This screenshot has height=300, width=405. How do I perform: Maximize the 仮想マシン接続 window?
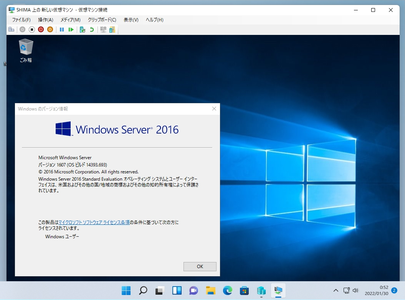click(373, 10)
